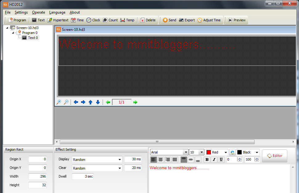The height and width of the screenshot is (193, 299).
Task: Go to next page with green arrow
Action: (135, 102)
